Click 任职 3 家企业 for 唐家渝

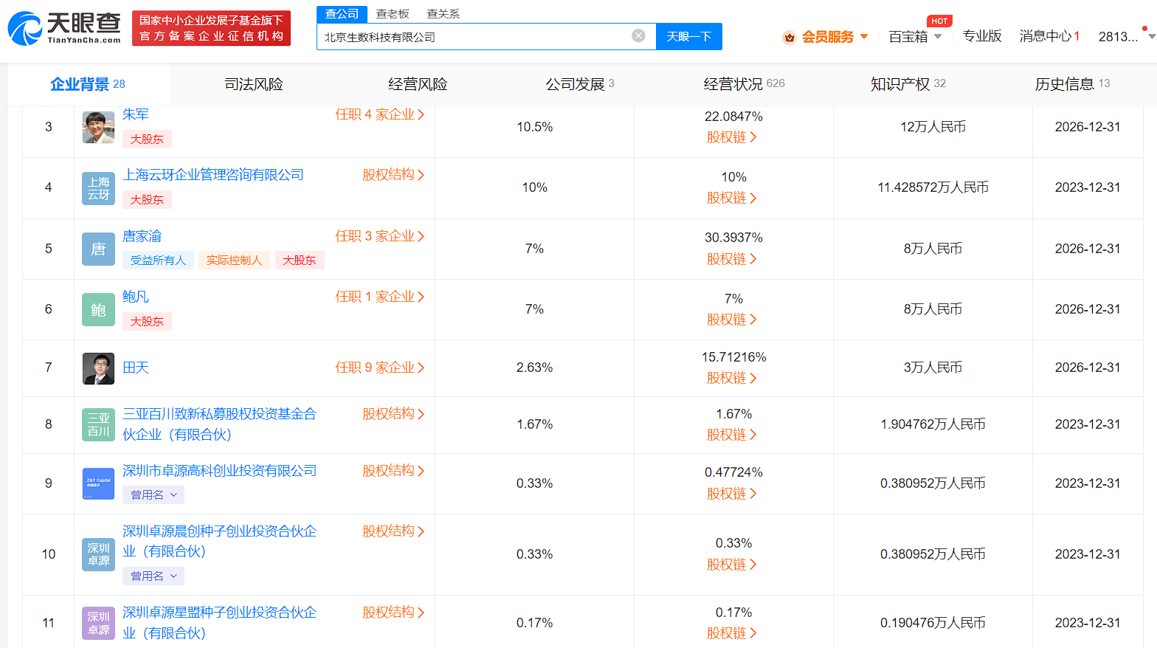point(380,236)
